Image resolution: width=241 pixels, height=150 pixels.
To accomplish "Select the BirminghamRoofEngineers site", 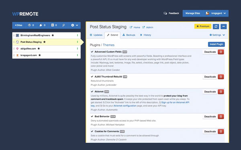I will coord(47,35).
